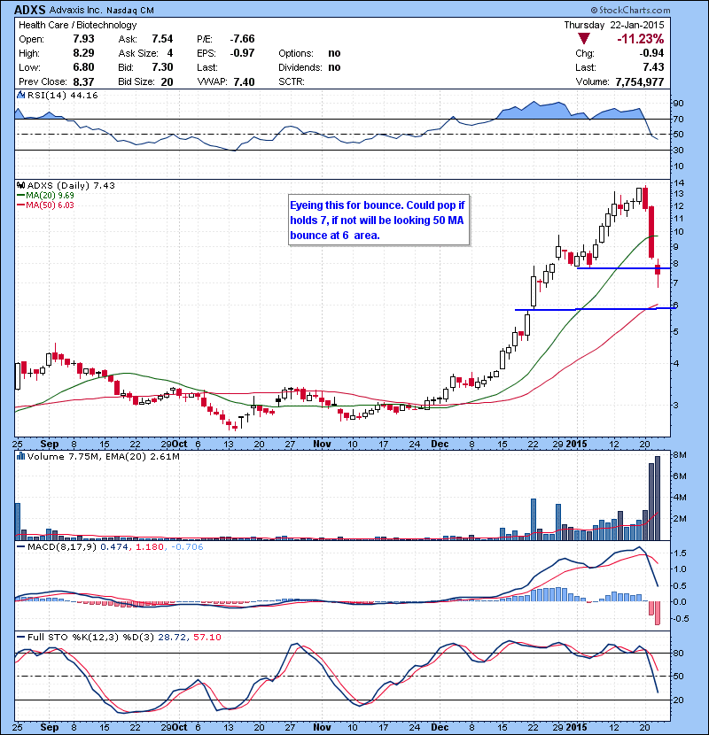Click the candlestick icon next to ADXS (Daily)
The width and height of the screenshot is (709, 735).
(x=20, y=186)
